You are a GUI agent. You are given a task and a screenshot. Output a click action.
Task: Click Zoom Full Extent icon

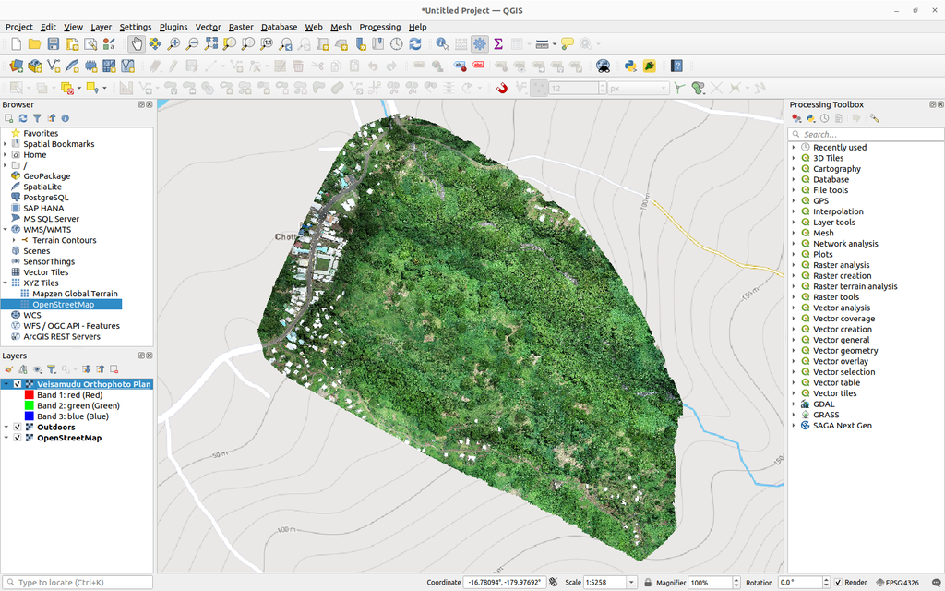click(x=209, y=43)
